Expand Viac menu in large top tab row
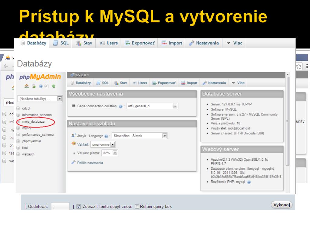 point(234,43)
